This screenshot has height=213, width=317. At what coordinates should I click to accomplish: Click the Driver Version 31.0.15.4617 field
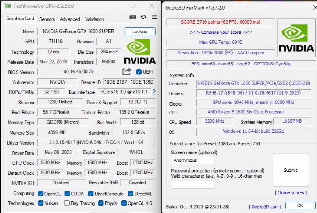pyautogui.click(x=96, y=142)
